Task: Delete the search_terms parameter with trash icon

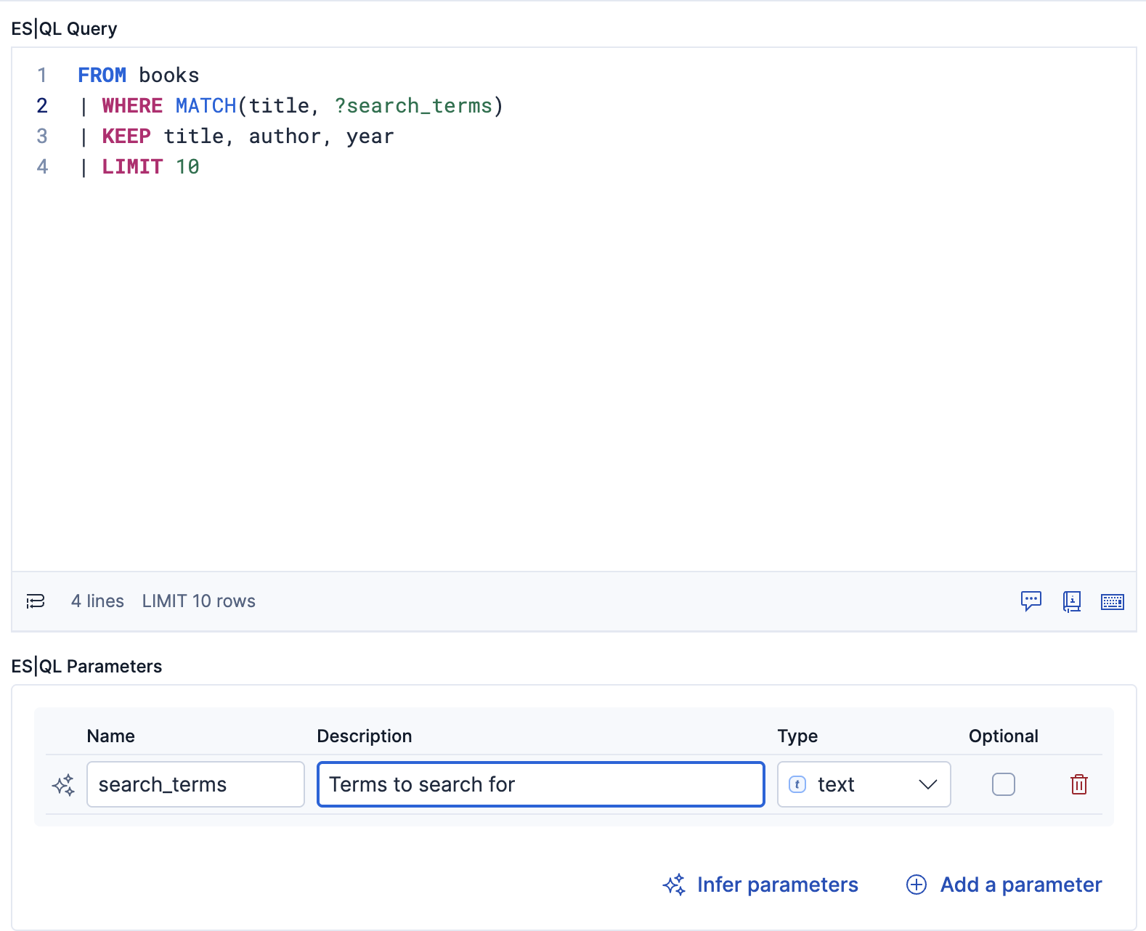Action: [x=1078, y=784]
